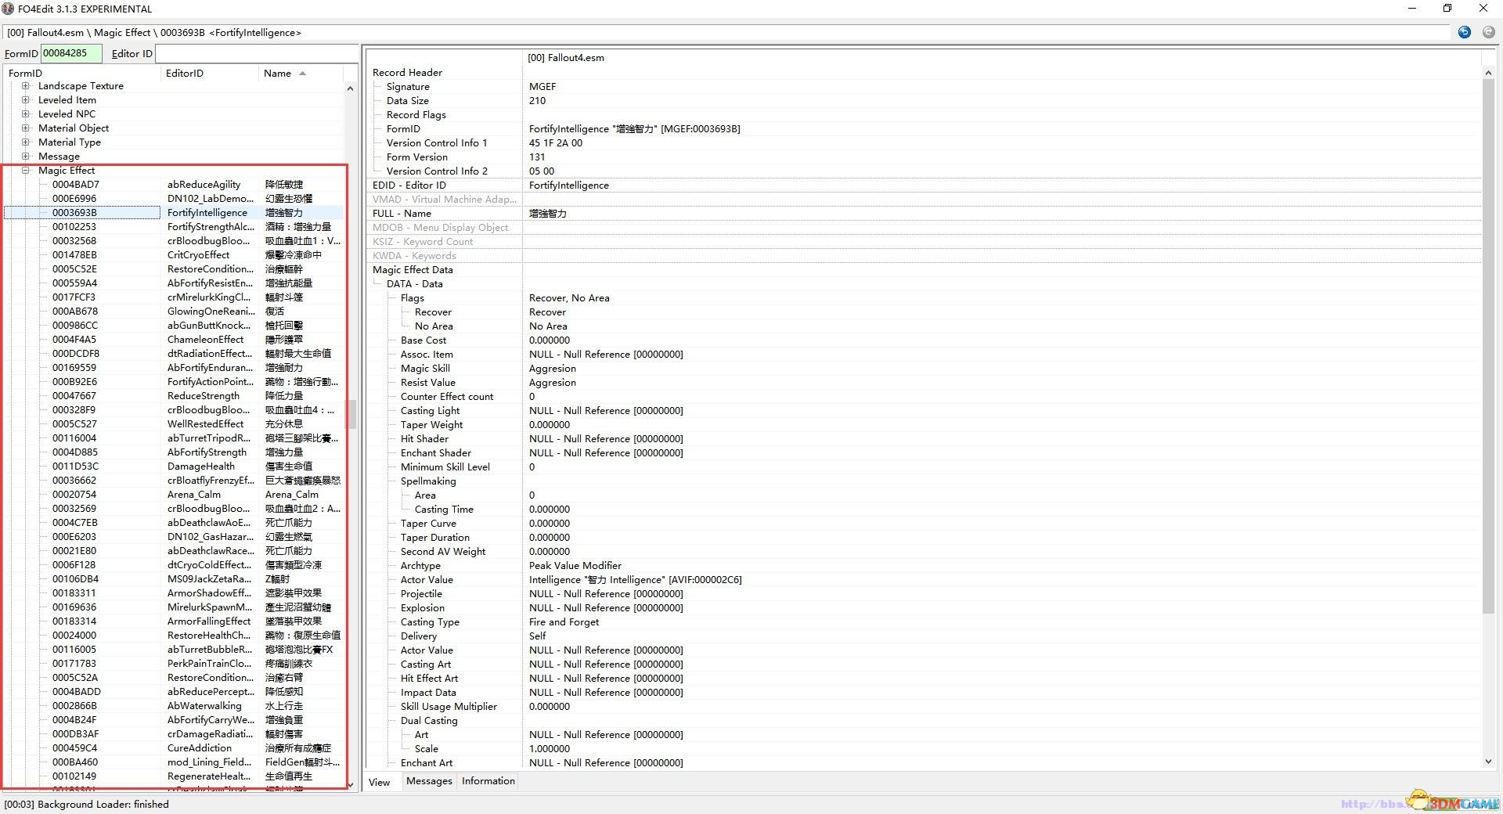
Task: Expand the Message tree node
Action: (x=26, y=157)
